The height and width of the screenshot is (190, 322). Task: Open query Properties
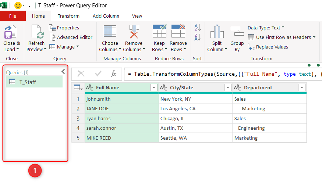pyautogui.click(x=64, y=28)
